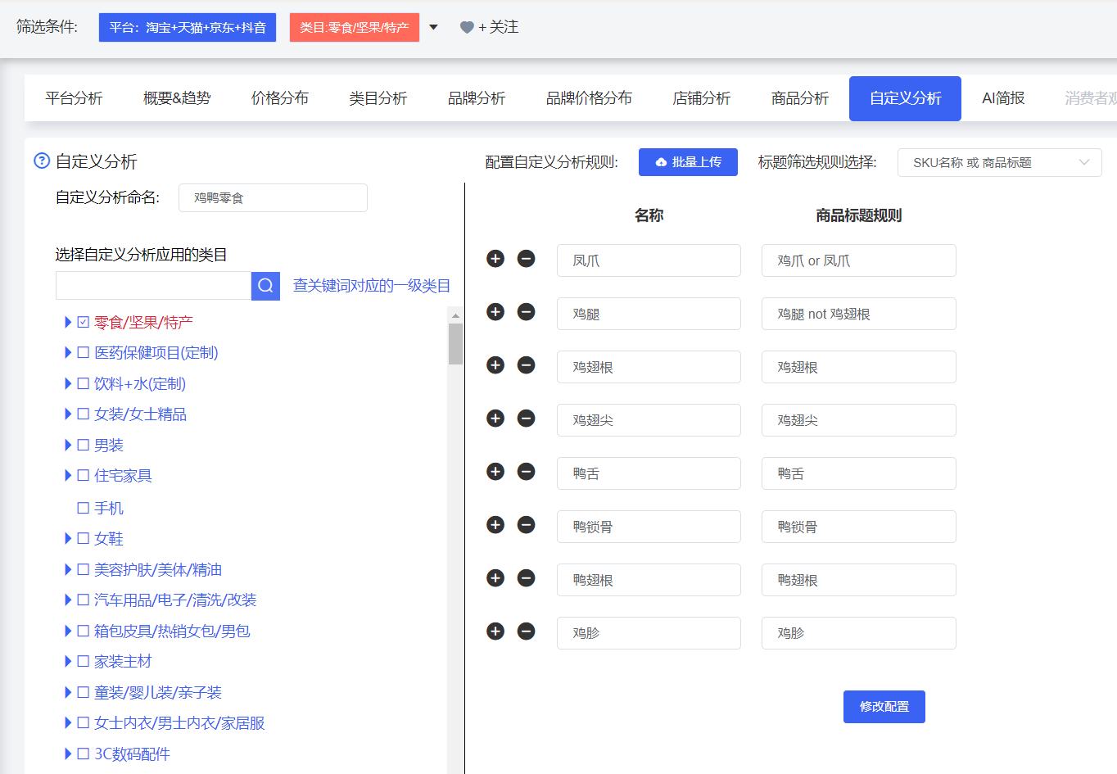
Task: Expand the 箱包皮具/热销女包/男包 node
Action: (68, 631)
